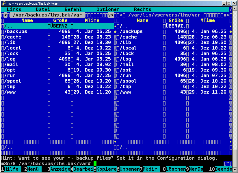Sort the left panel by Größe column
The width and height of the screenshot is (238, 173).
point(60,21)
